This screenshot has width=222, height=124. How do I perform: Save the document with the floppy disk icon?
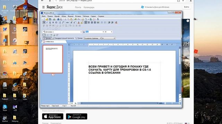(50, 19)
